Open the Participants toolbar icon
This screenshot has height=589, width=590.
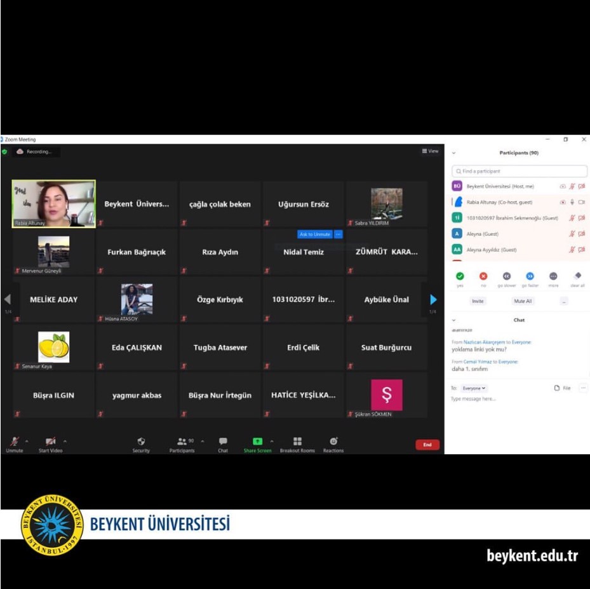[182, 441]
